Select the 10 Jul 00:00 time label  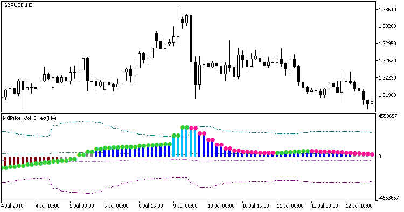[x=221, y=206]
